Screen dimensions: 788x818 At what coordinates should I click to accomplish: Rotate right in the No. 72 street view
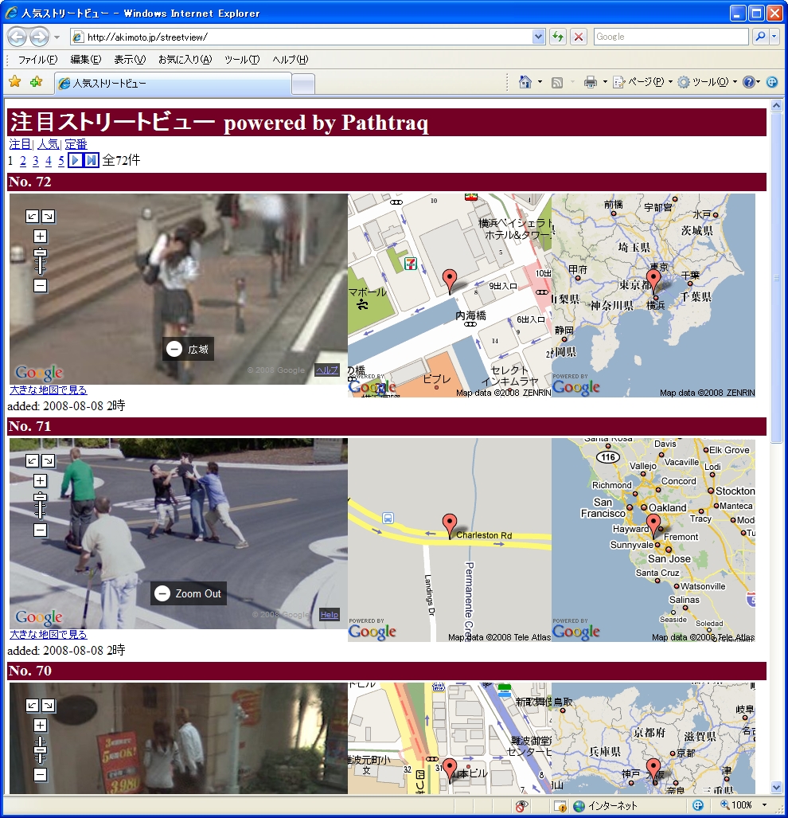(48, 216)
